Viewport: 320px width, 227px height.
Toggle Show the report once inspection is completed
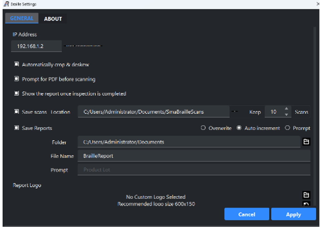click(16, 93)
